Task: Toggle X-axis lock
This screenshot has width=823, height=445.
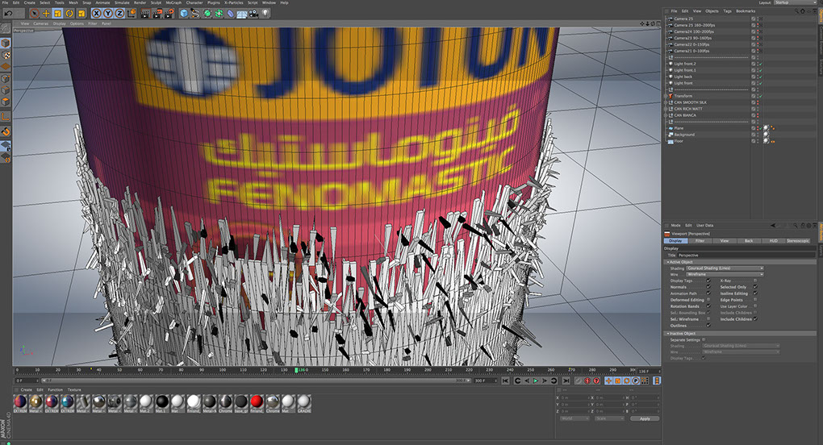Action: click(x=97, y=13)
